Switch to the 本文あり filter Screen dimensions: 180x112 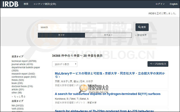tap(108, 35)
